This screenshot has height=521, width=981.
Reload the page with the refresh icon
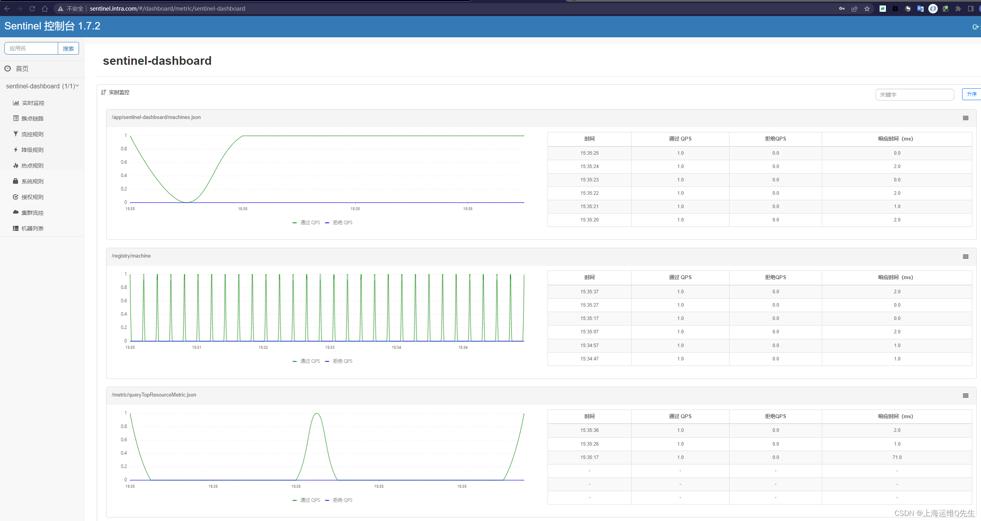tap(32, 9)
